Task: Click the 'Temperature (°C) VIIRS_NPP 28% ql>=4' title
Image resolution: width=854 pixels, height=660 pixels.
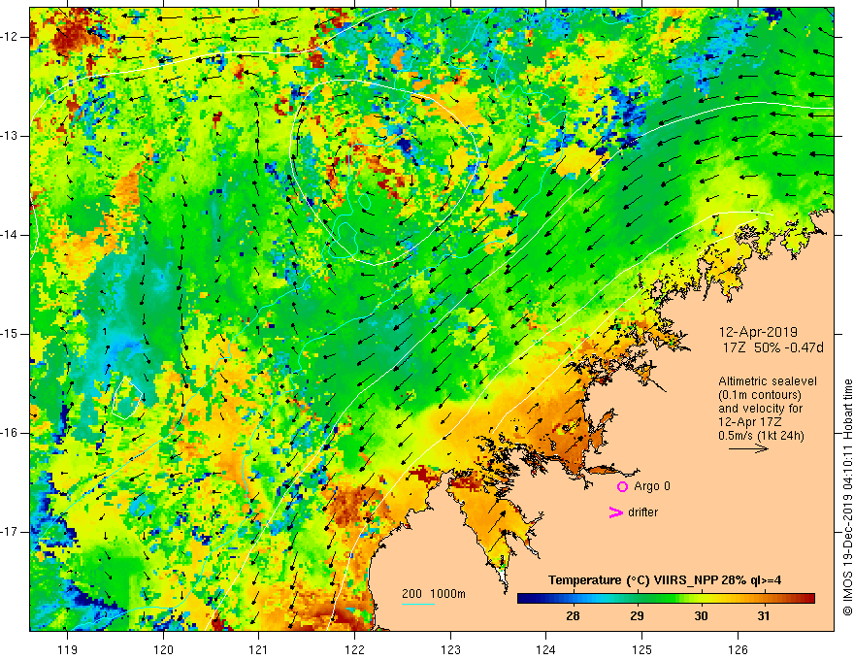Action: (x=665, y=580)
